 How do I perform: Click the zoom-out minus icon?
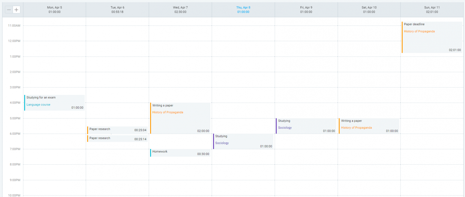9,9
